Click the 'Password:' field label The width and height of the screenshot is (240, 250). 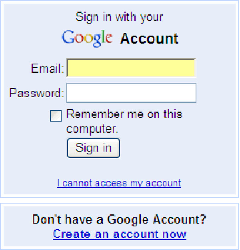[x=36, y=93]
